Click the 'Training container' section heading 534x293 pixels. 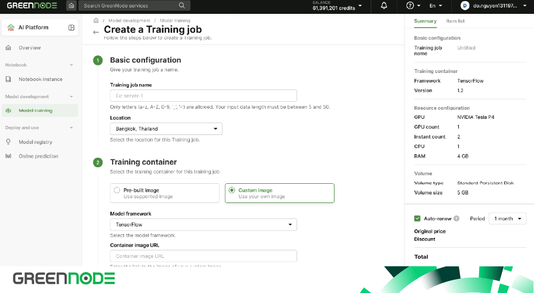[144, 162]
